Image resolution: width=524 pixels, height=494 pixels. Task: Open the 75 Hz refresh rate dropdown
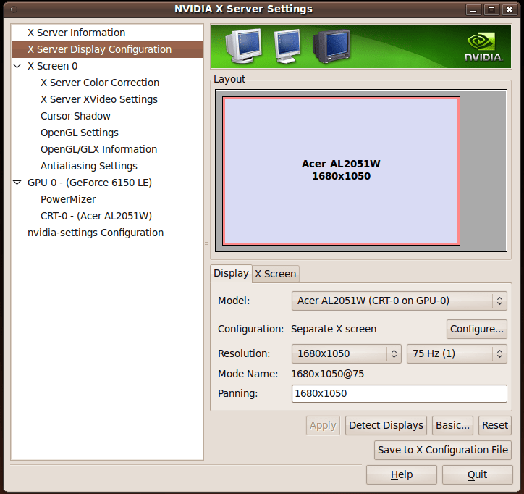click(x=456, y=353)
